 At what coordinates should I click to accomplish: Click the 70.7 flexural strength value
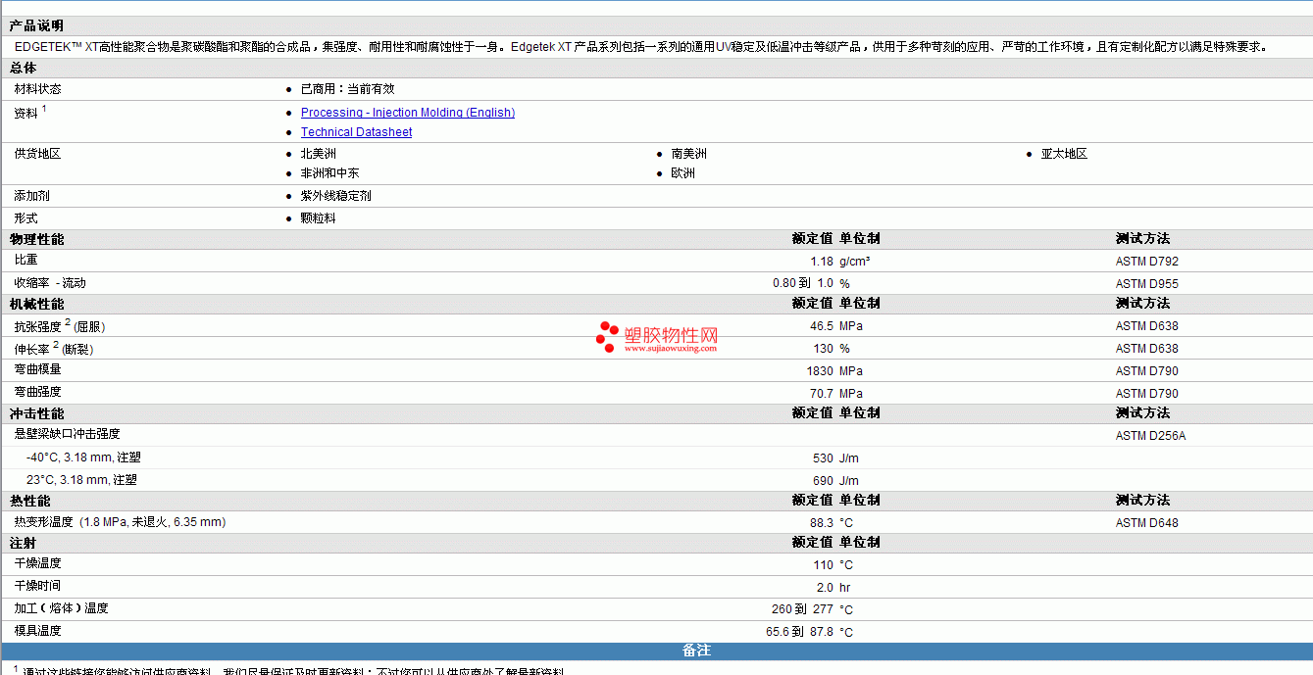tap(822, 394)
